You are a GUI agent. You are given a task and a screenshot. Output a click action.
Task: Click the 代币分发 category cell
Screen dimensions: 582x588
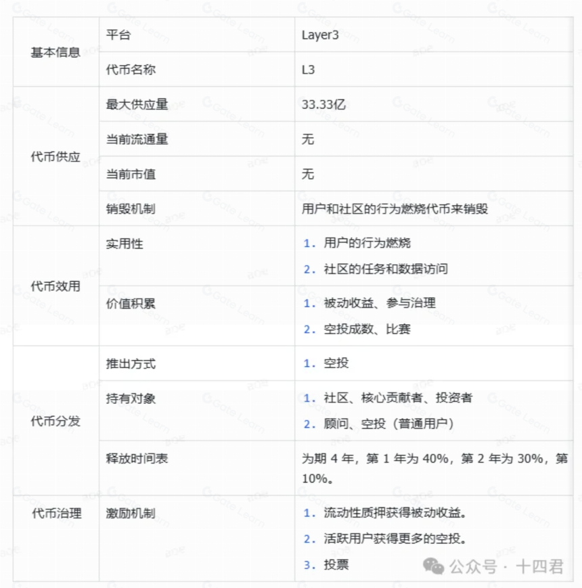pyautogui.click(x=55, y=421)
